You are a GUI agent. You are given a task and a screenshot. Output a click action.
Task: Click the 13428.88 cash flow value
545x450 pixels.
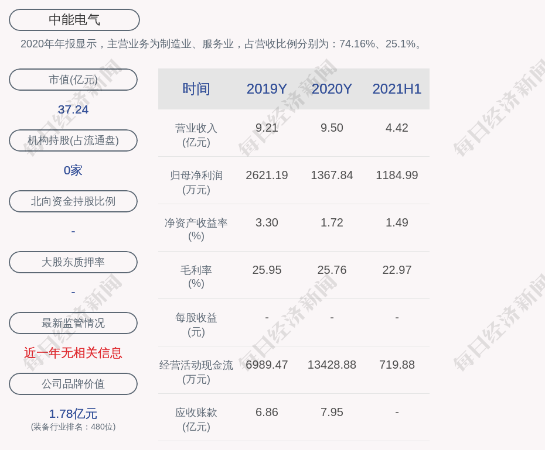click(x=332, y=365)
